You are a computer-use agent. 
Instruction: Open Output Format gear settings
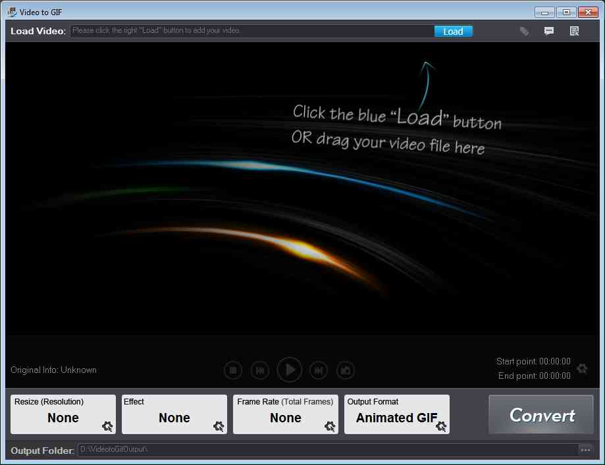(x=441, y=426)
